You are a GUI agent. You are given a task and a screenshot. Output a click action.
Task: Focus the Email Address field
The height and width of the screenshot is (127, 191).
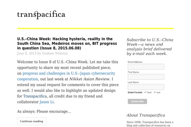(x=146, y=67)
